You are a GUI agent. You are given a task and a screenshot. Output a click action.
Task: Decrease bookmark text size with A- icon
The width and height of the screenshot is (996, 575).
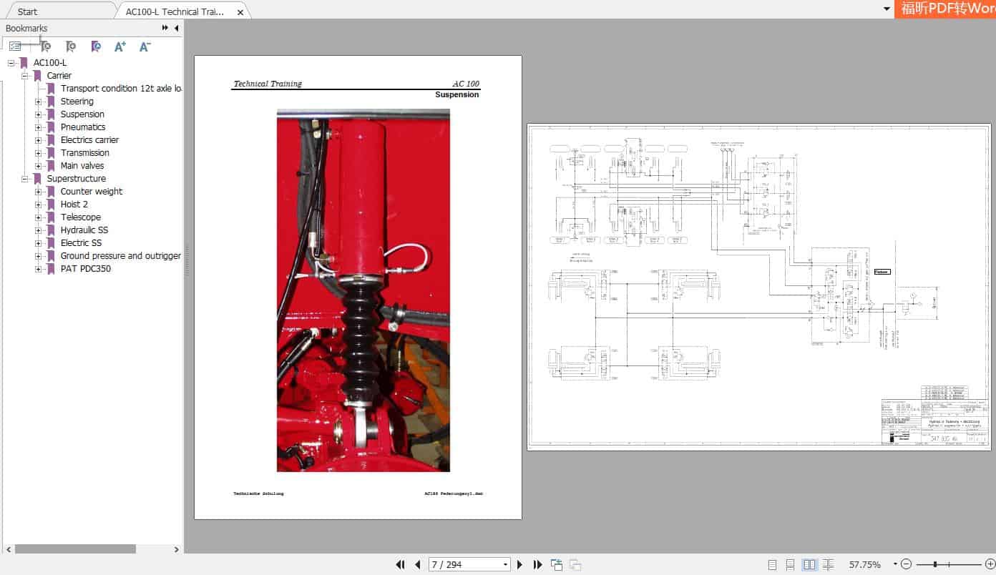(x=145, y=46)
